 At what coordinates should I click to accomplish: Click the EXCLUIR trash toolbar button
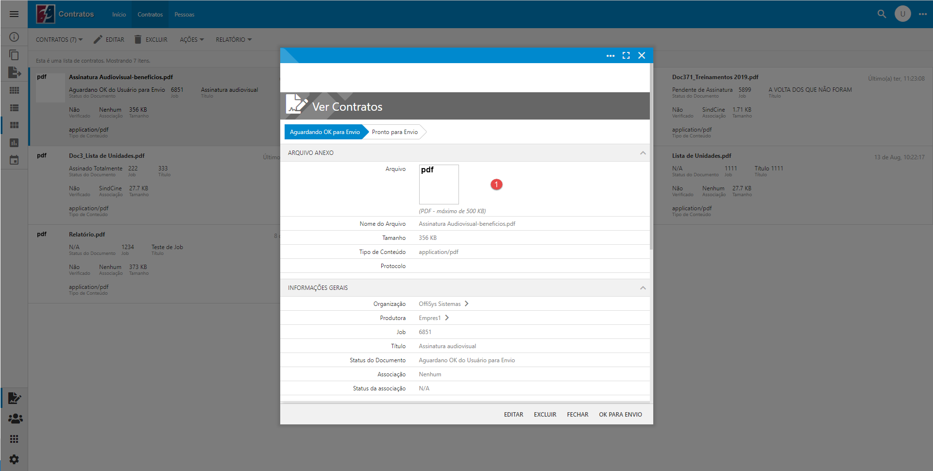pyautogui.click(x=151, y=39)
